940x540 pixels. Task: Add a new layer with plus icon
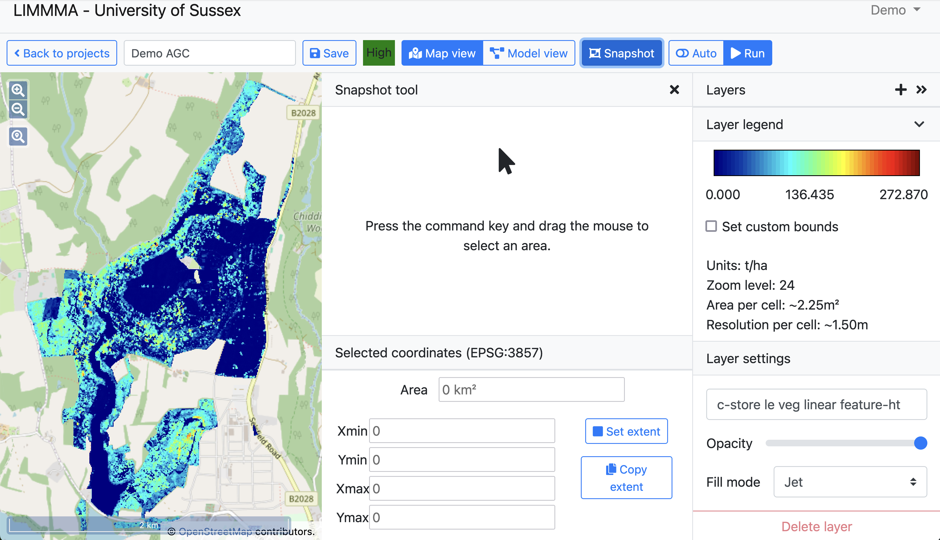[x=900, y=90]
